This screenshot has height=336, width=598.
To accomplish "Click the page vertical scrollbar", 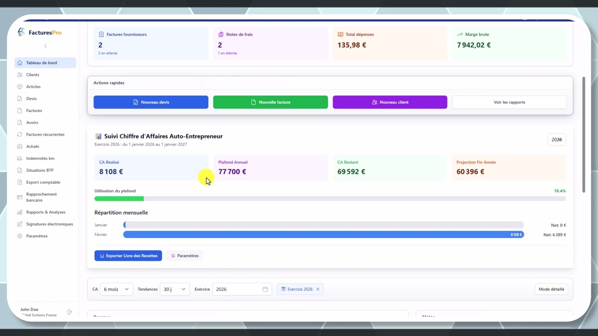I will [x=584, y=134].
